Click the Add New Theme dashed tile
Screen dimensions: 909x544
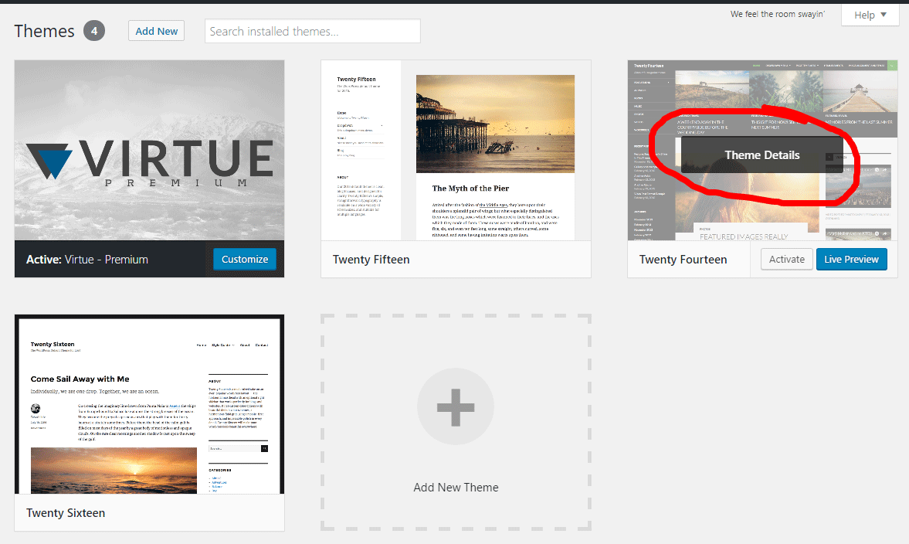click(455, 423)
